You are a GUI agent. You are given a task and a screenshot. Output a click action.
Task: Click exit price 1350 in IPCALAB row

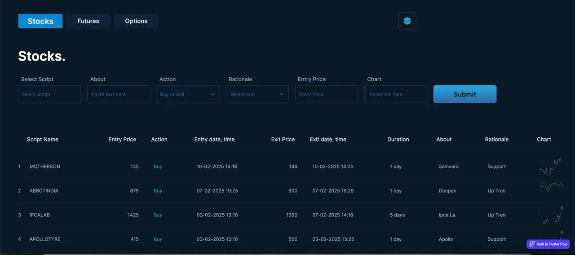(292, 215)
